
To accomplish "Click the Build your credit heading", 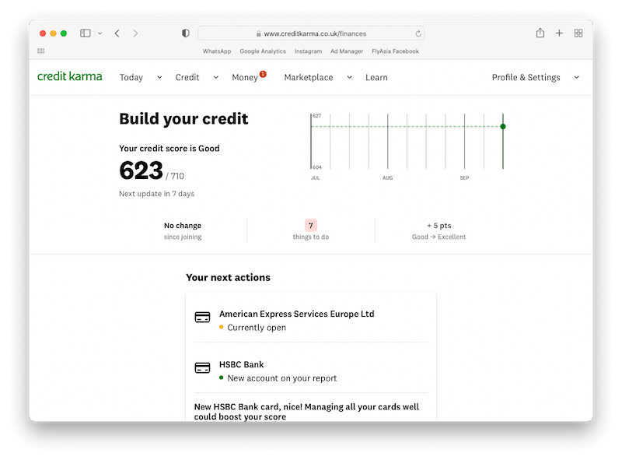I will coord(183,119).
